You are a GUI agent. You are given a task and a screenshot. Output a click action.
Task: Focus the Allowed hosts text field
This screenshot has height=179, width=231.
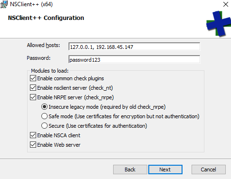coord(134,47)
